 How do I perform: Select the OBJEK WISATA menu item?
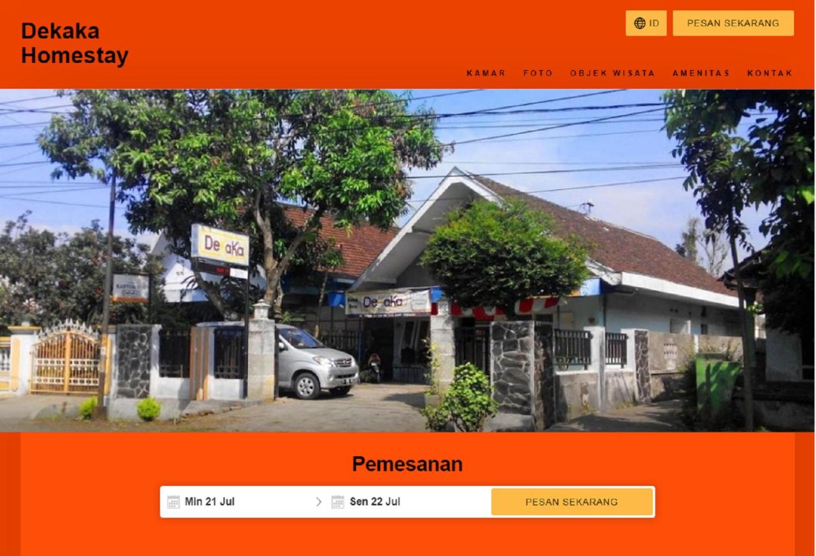coord(613,73)
